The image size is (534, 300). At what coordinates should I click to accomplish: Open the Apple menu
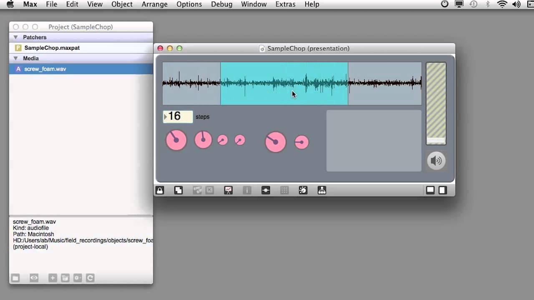click(10, 4)
